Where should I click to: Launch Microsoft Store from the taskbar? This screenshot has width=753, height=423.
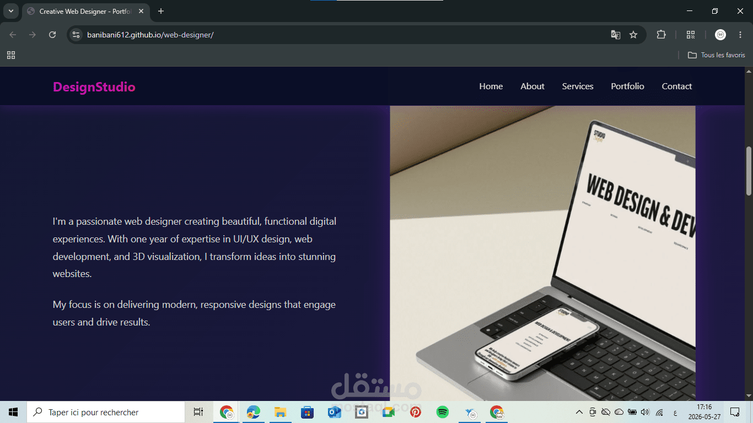pyautogui.click(x=307, y=412)
